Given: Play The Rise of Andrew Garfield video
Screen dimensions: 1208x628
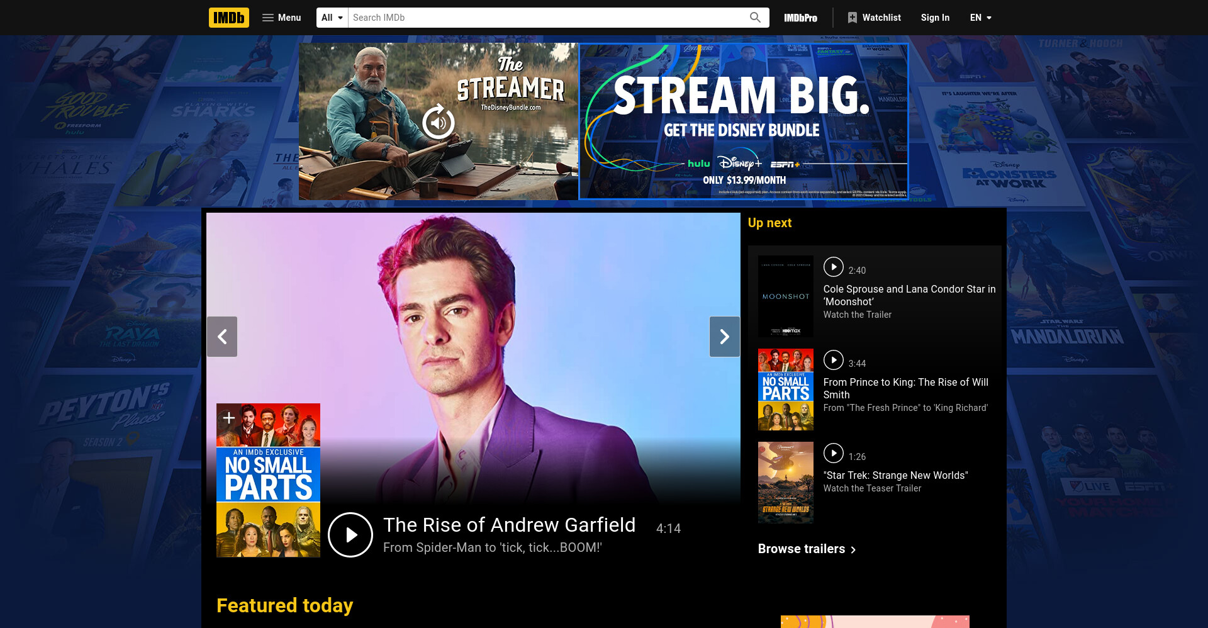Looking at the screenshot, I should tap(350, 535).
